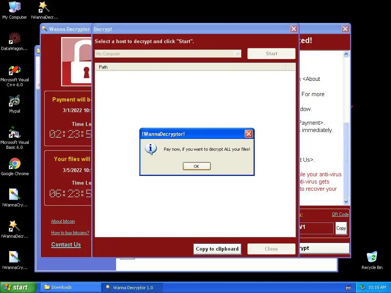391x293 pixels.
Task: Switch to Wanna Decryptor 1.0 taskbar item
Action: (x=132, y=288)
